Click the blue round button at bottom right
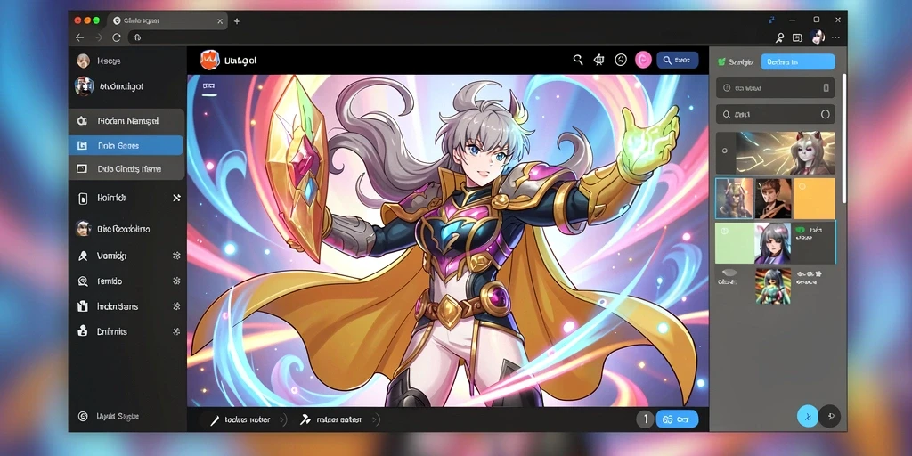This screenshot has height=456, width=912. [x=807, y=417]
